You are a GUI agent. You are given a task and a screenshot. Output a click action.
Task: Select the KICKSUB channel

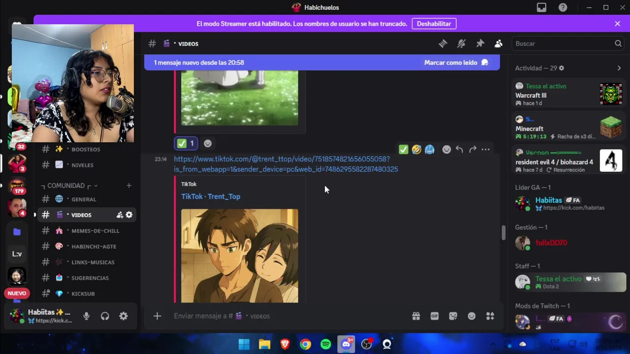(x=86, y=294)
